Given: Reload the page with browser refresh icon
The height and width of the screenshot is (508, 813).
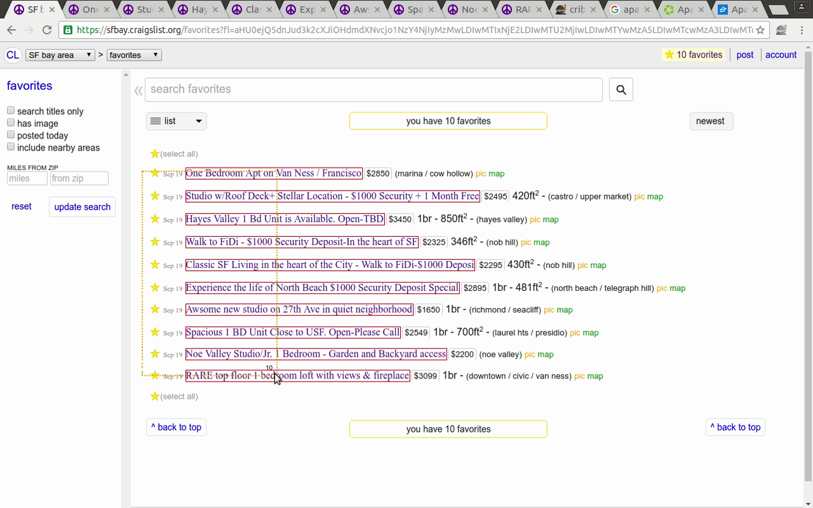Looking at the screenshot, I should point(47,30).
